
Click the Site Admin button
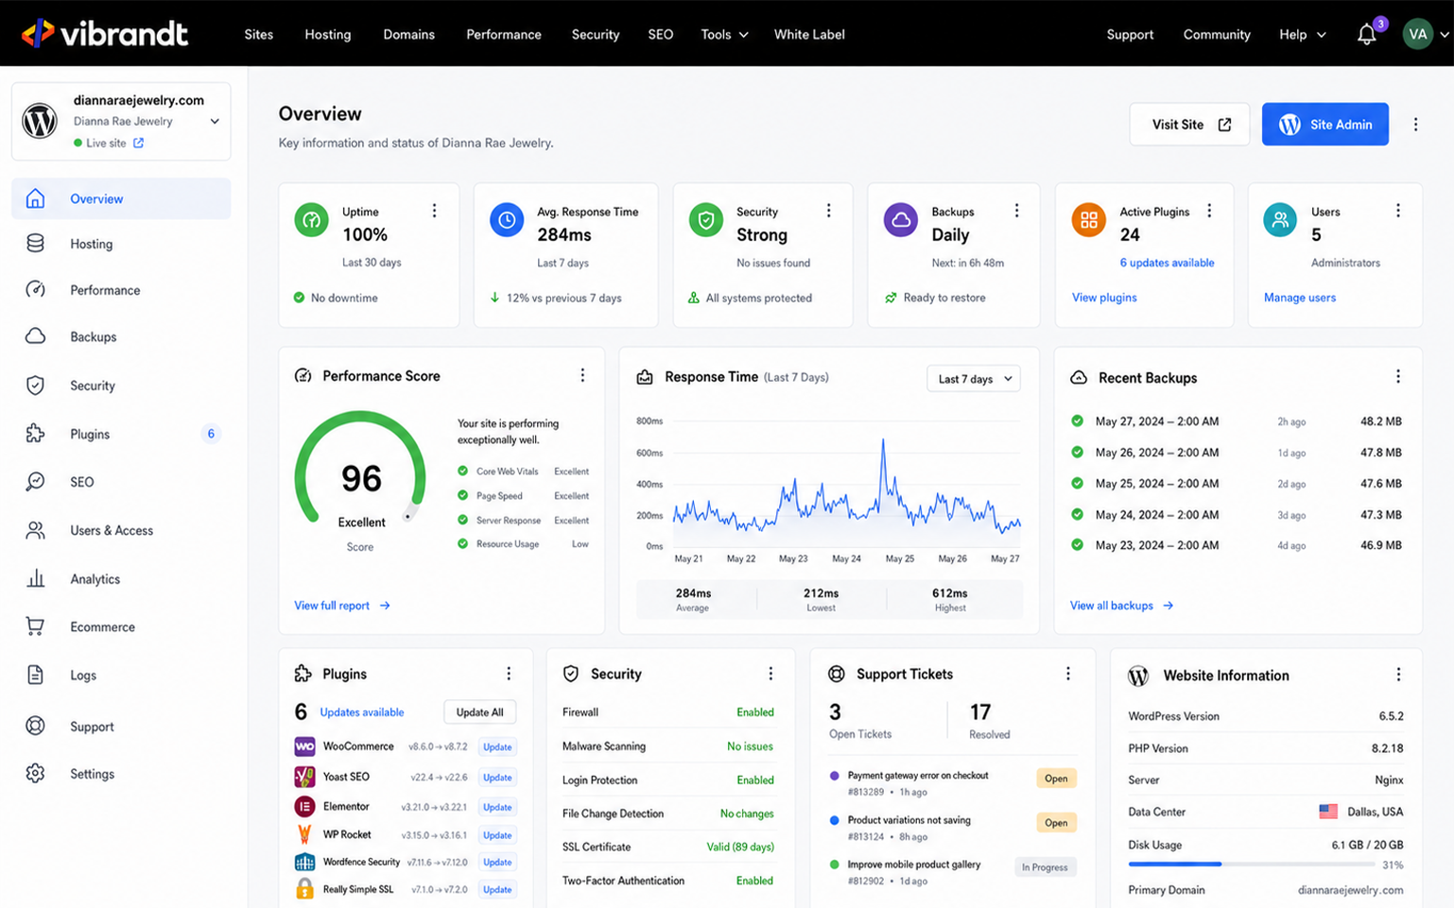pyautogui.click(x=1324, y=125)
